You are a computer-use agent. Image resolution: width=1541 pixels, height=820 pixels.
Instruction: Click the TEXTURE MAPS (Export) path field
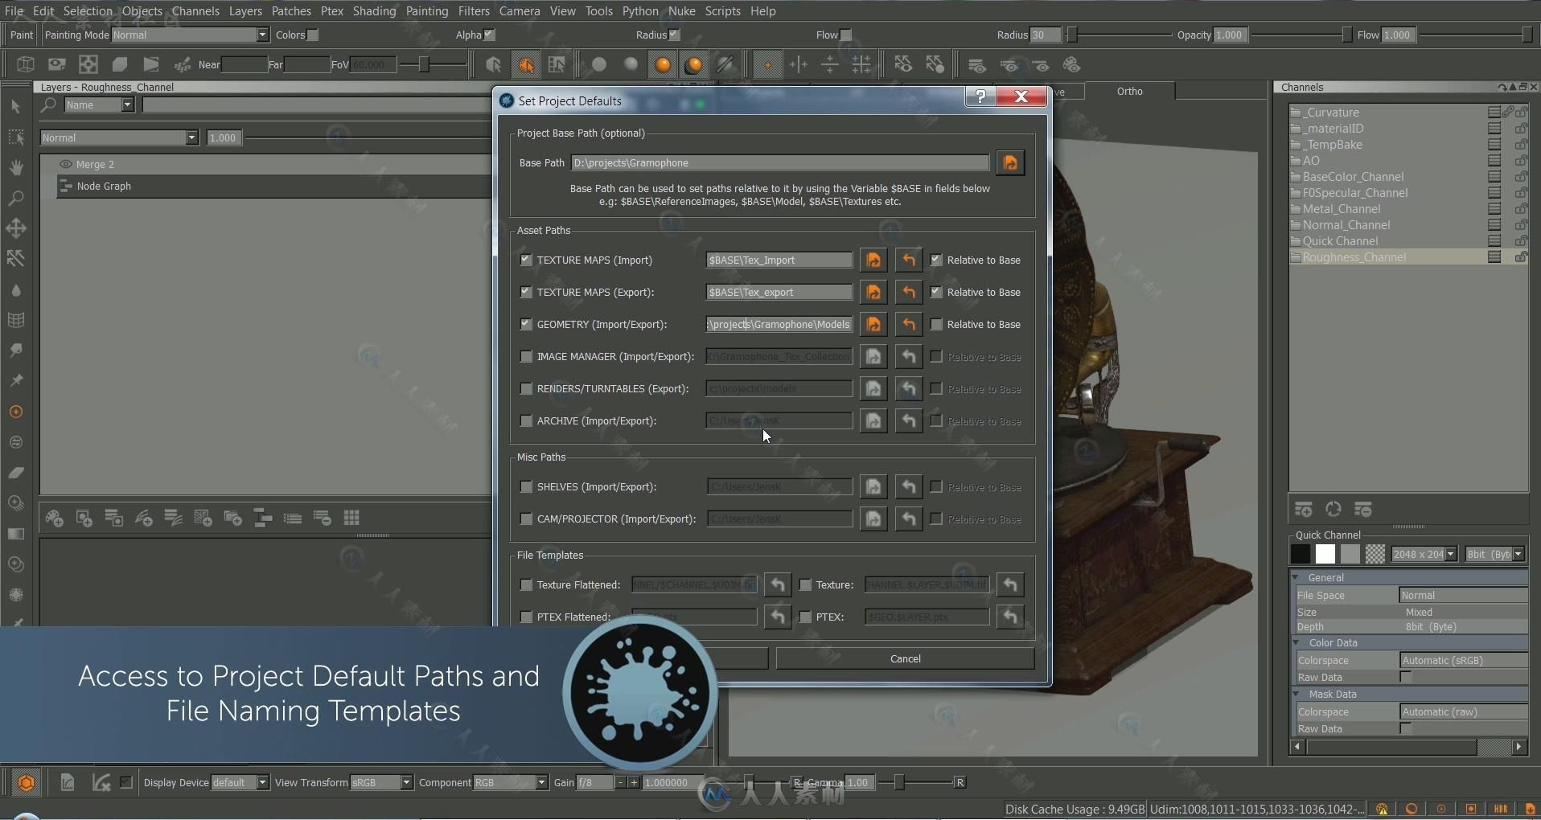point(779,293)
